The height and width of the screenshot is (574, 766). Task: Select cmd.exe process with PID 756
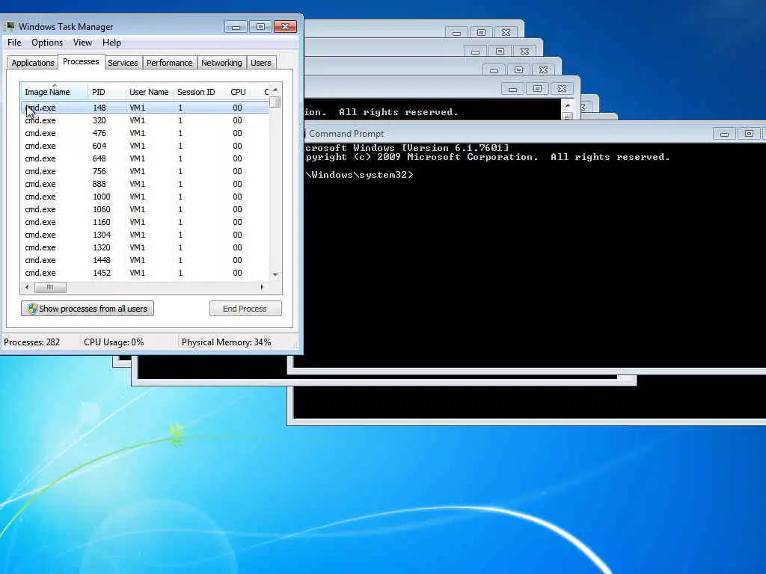pos(145,171)
